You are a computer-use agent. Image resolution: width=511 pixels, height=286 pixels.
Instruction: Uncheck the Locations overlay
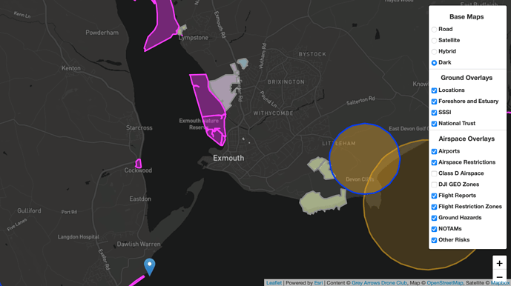coord(434,90)
